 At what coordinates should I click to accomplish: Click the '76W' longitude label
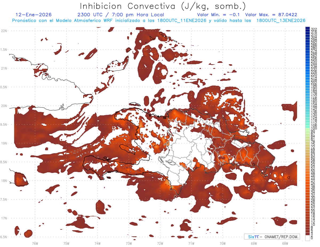pyautogui.click(x=35, y=243)
